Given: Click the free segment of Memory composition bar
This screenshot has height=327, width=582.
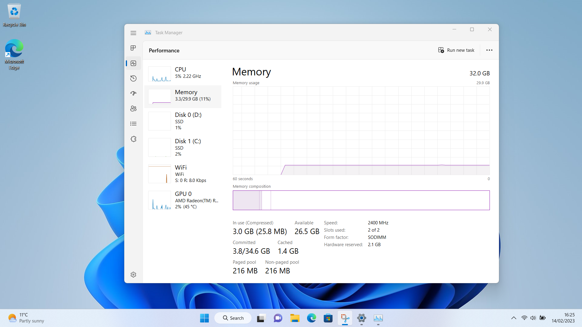Looking at the screenshot, I should coord(380,200).
